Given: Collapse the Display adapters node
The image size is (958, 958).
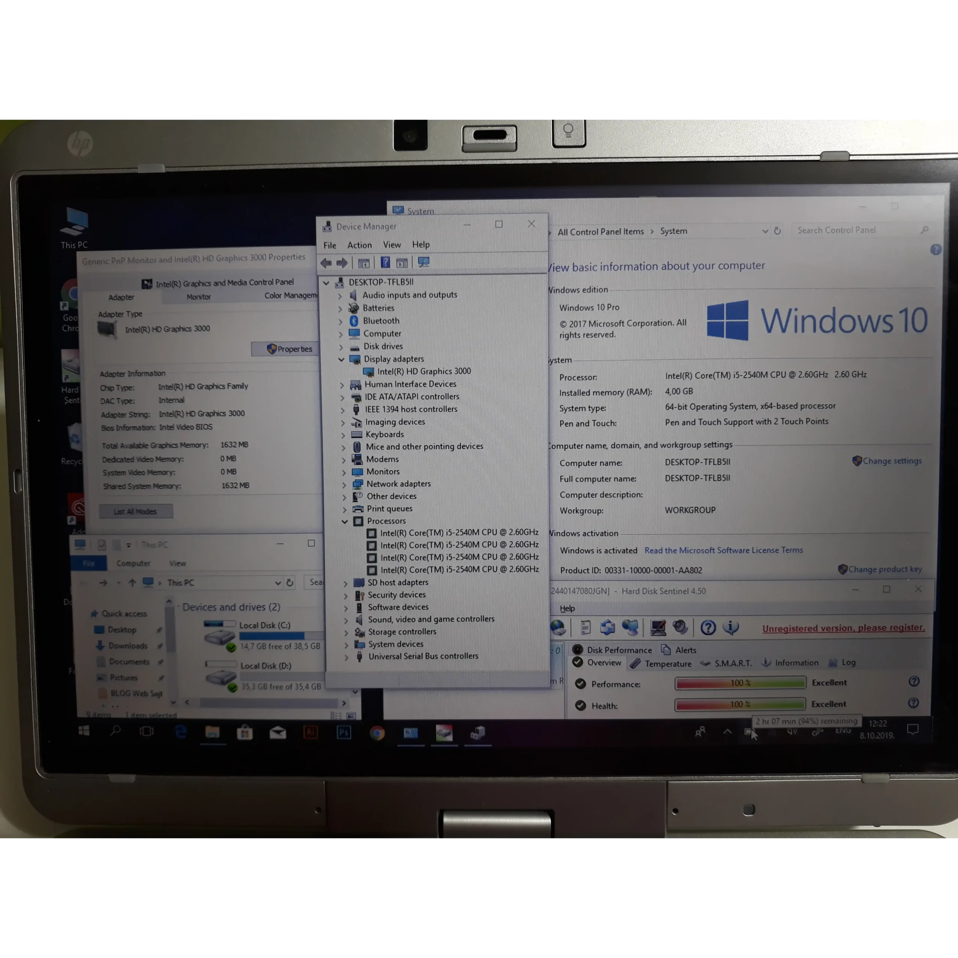Looking at the screenshot, I should [x=341, y=359].
